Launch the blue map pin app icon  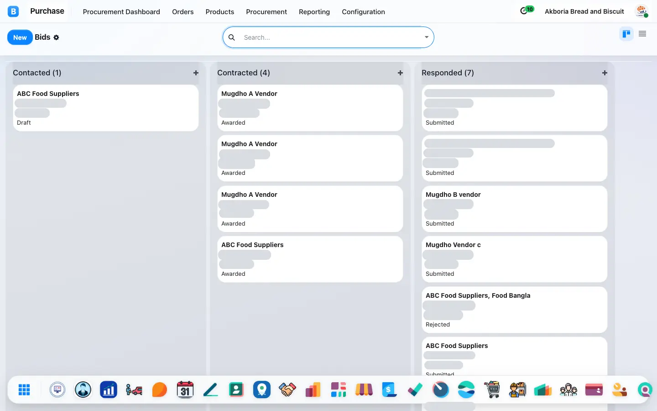pos(262,390)
